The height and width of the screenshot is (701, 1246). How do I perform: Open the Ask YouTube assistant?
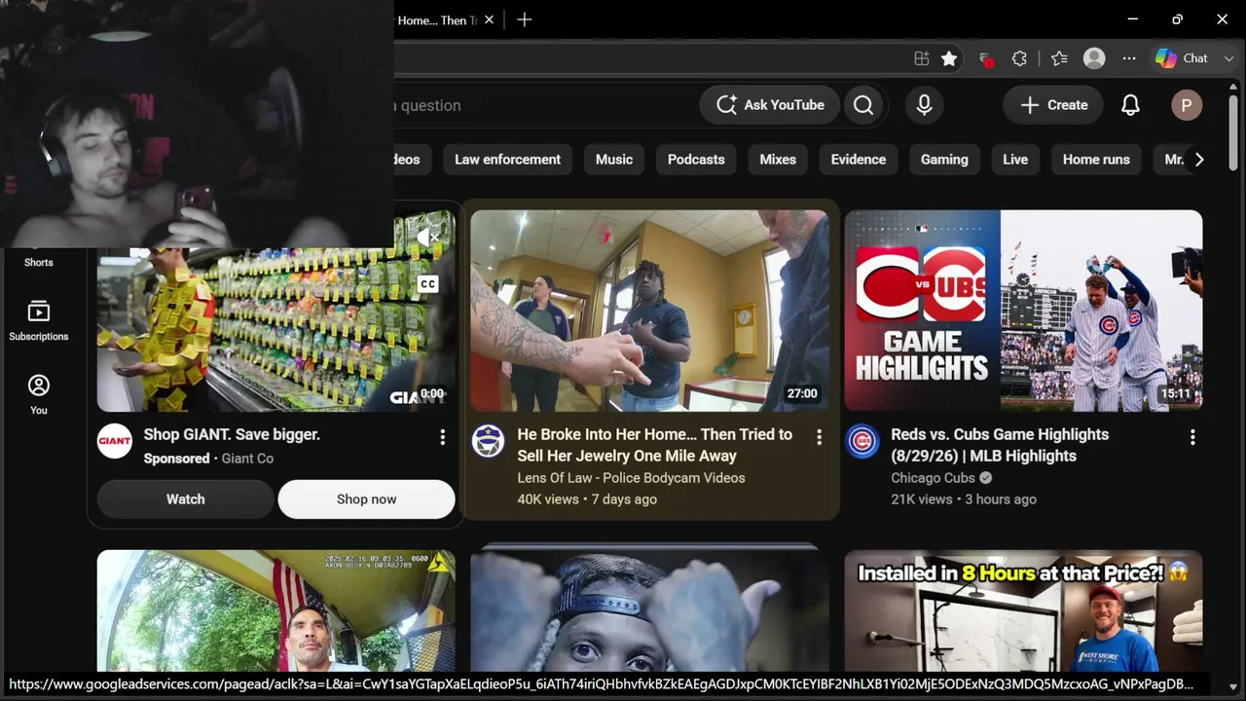770,105
